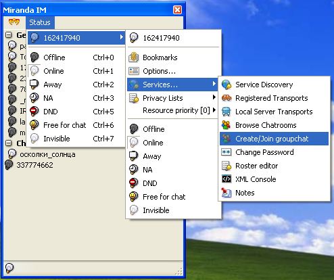Open Change Password

274,152
